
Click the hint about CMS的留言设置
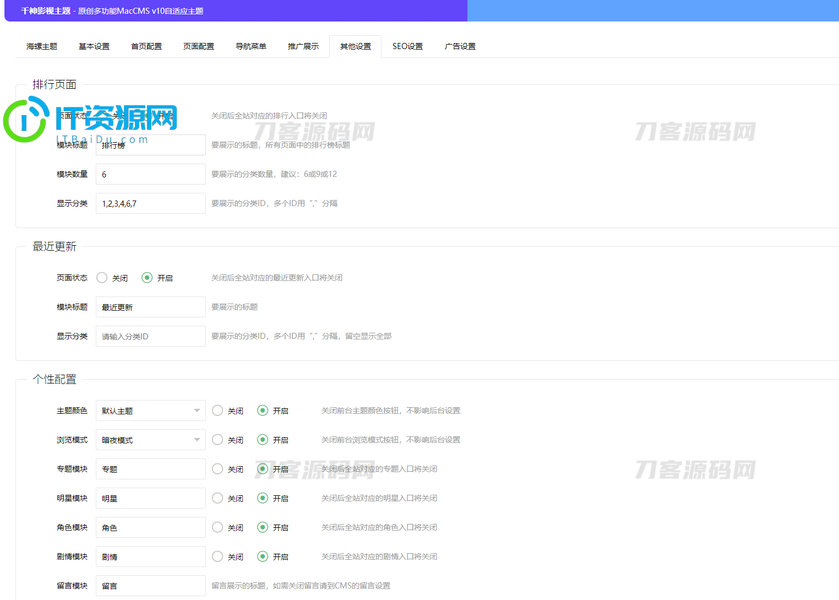[x=301, y=586]
